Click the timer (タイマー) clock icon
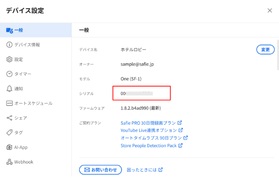Screen dimensions: 279x178 point(9,74)
